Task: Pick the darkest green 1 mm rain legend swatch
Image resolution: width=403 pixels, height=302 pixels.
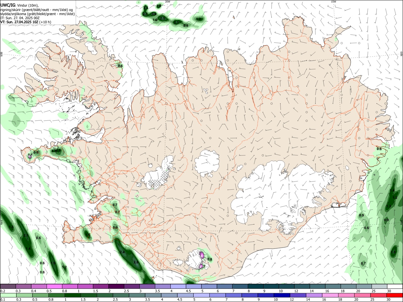Action: [x=72, y=295]
